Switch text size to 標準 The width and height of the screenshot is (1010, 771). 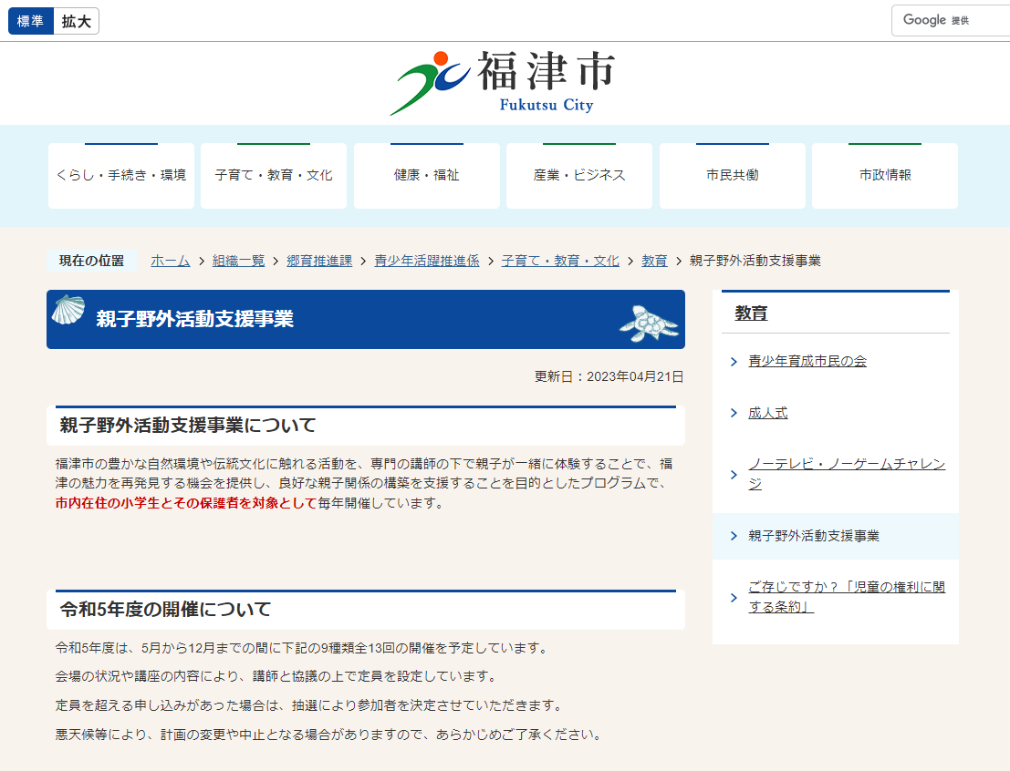tap(31, 22)
